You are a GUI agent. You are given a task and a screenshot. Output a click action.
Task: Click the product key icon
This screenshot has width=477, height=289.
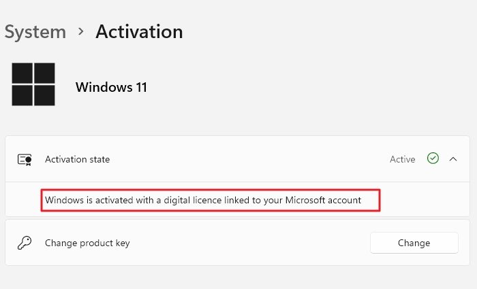click(x=25, y=243)
